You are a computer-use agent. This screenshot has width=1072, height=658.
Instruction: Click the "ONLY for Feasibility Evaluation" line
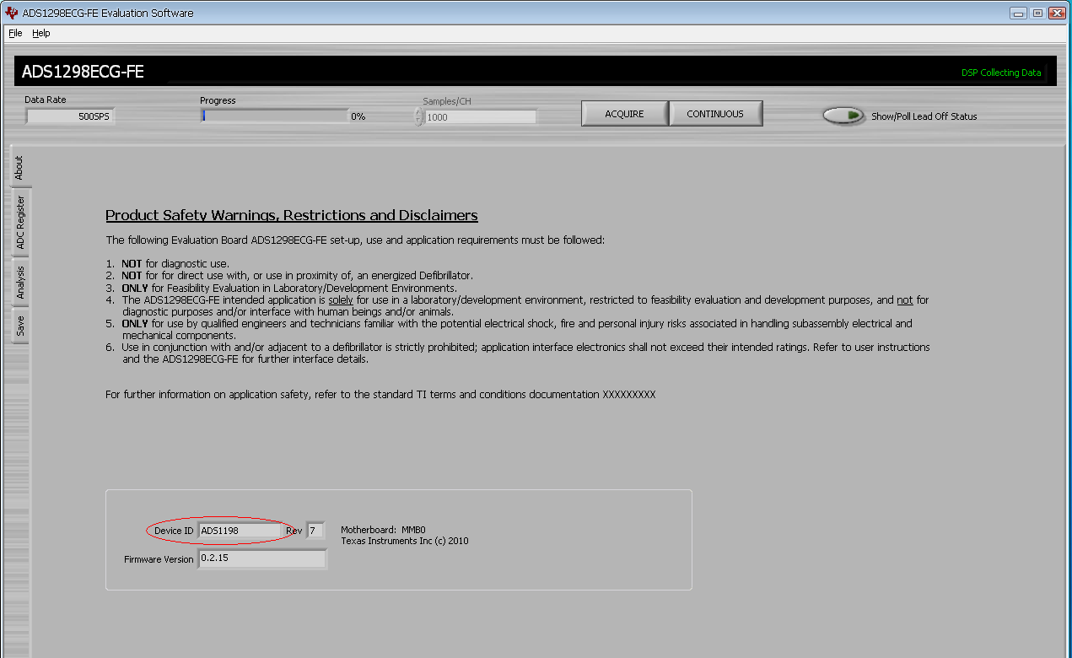(x=289, y=288)
